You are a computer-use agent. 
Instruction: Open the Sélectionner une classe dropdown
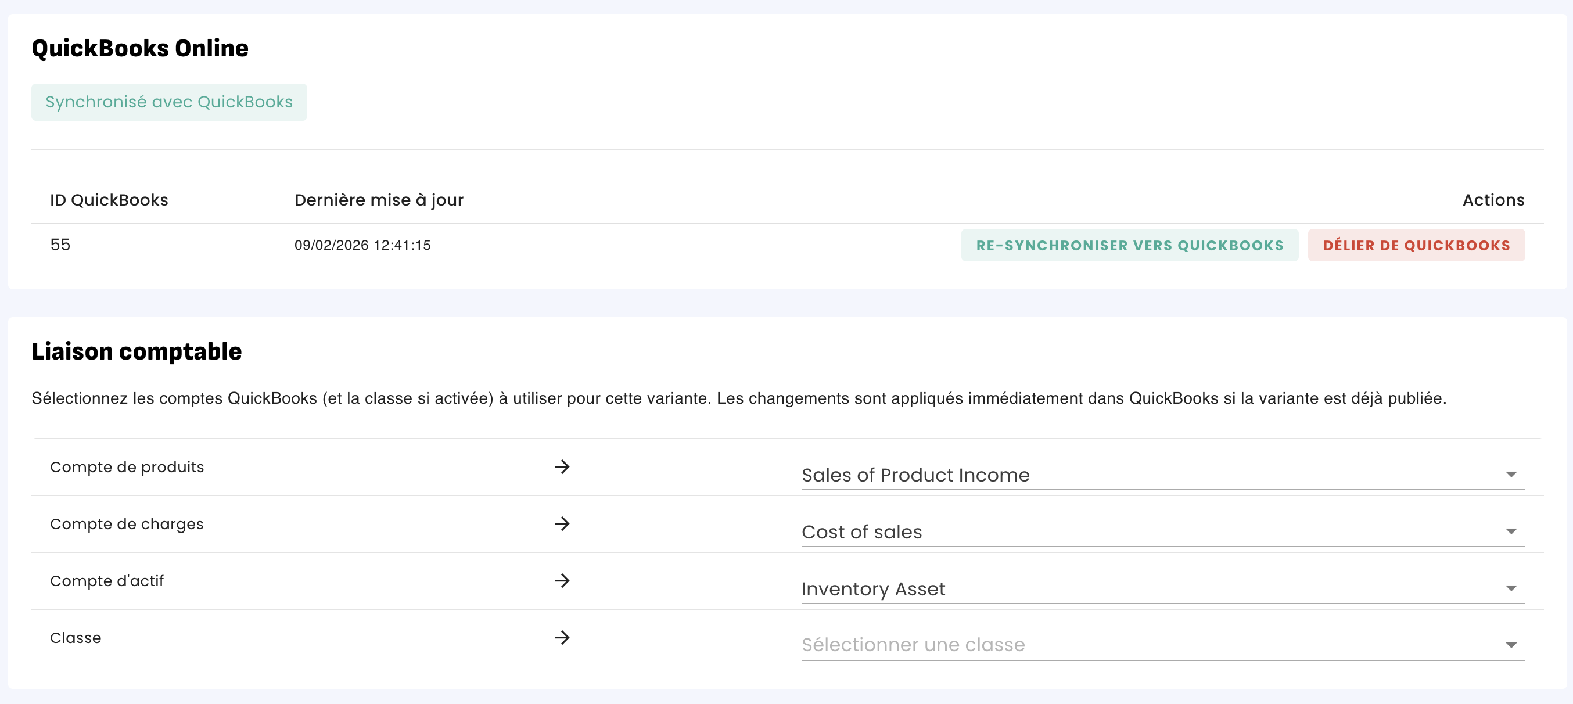coord(1163,645)
